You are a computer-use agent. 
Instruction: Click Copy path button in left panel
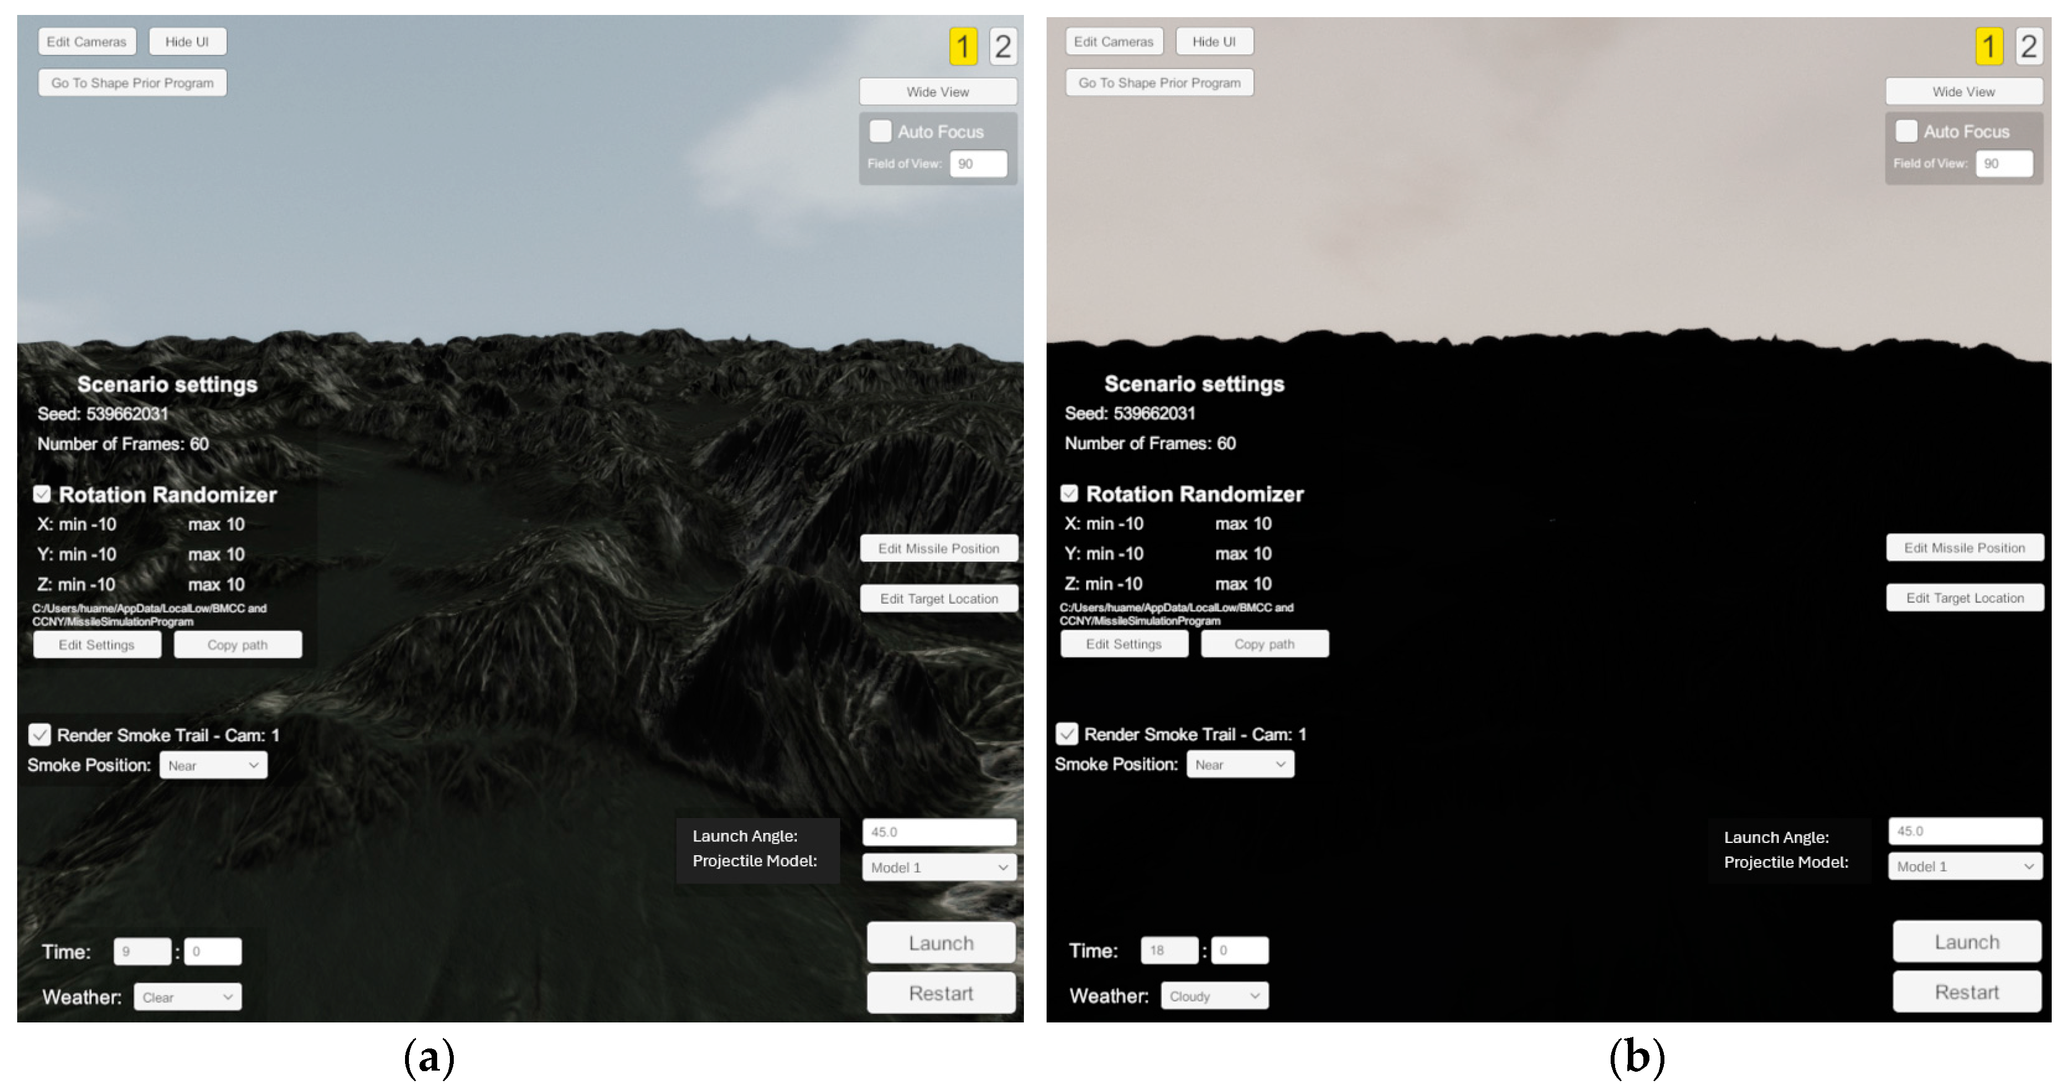click(x=237, y=645)
